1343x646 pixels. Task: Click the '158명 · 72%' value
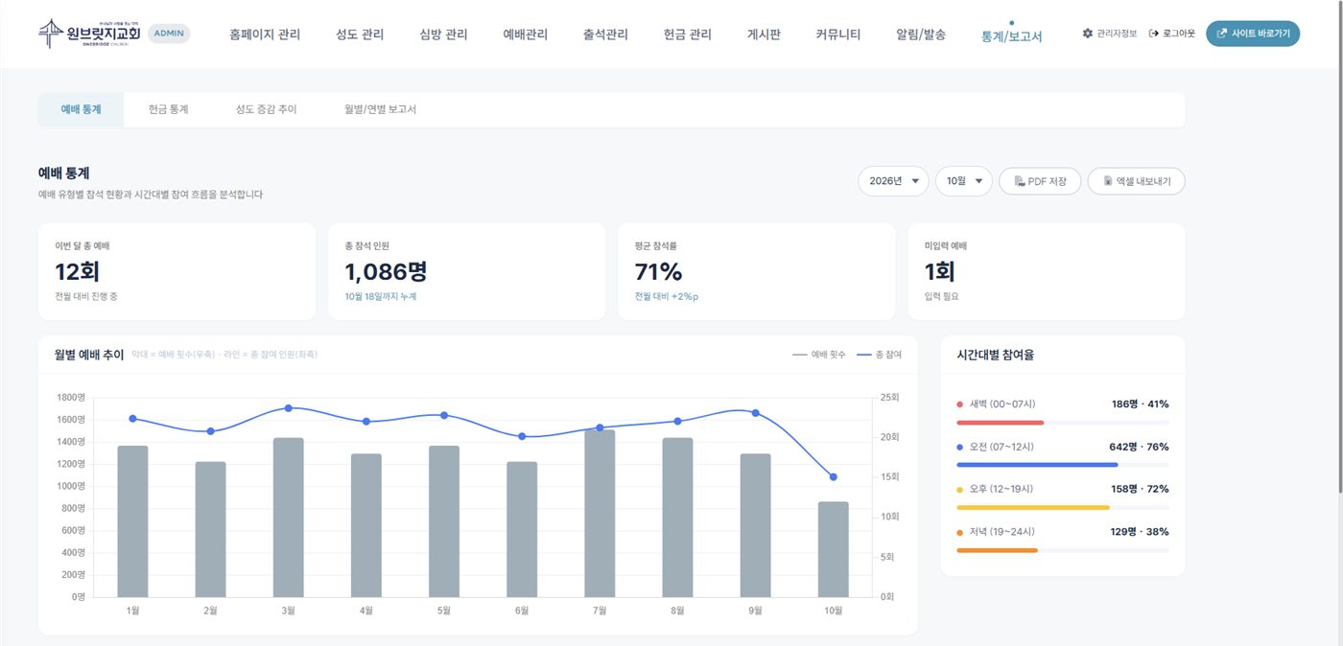tap(1140, 489)
